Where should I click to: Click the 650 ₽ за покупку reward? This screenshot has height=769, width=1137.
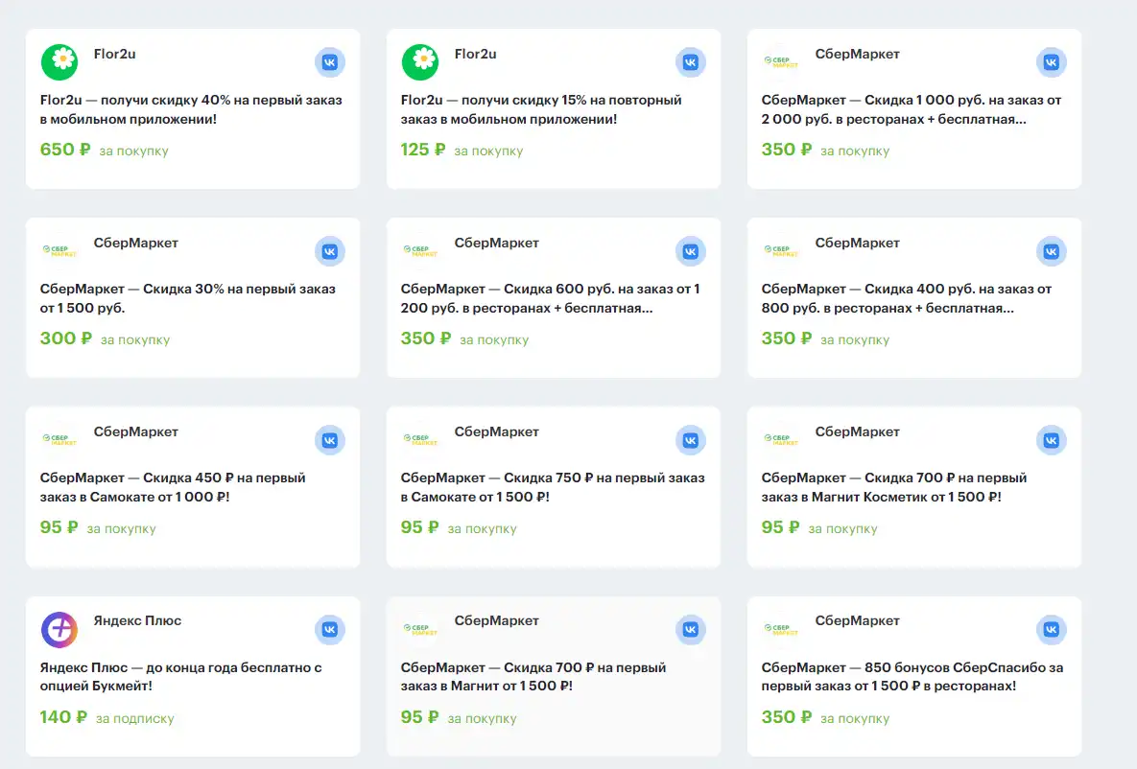(105, 150)
